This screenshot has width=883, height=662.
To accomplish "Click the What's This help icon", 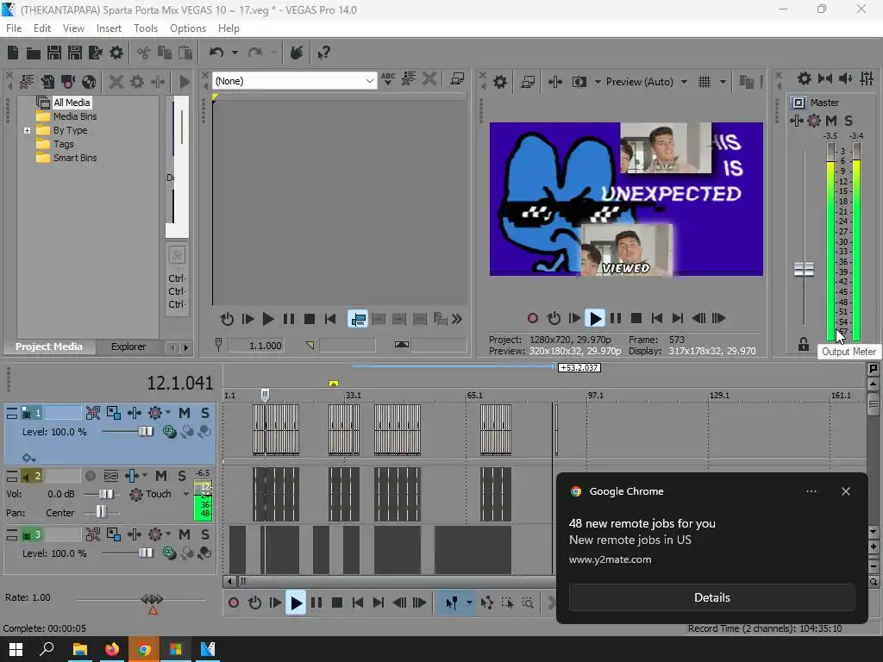I will pyautogui.click(x=323, y=53).
